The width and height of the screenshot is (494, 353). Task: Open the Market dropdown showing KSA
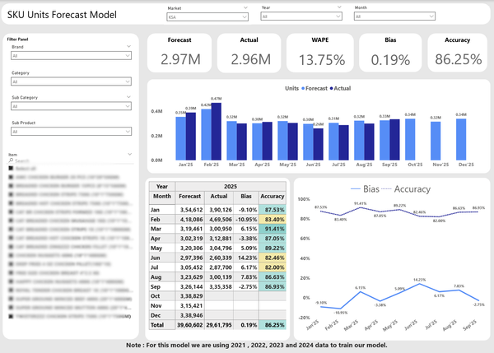tap(207, 16)
